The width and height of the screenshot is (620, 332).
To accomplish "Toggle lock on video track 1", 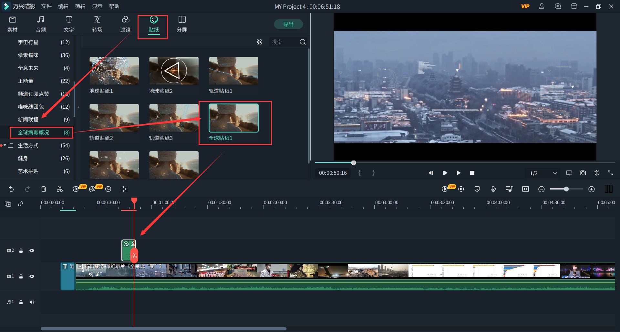I will [x=21, y=277].
